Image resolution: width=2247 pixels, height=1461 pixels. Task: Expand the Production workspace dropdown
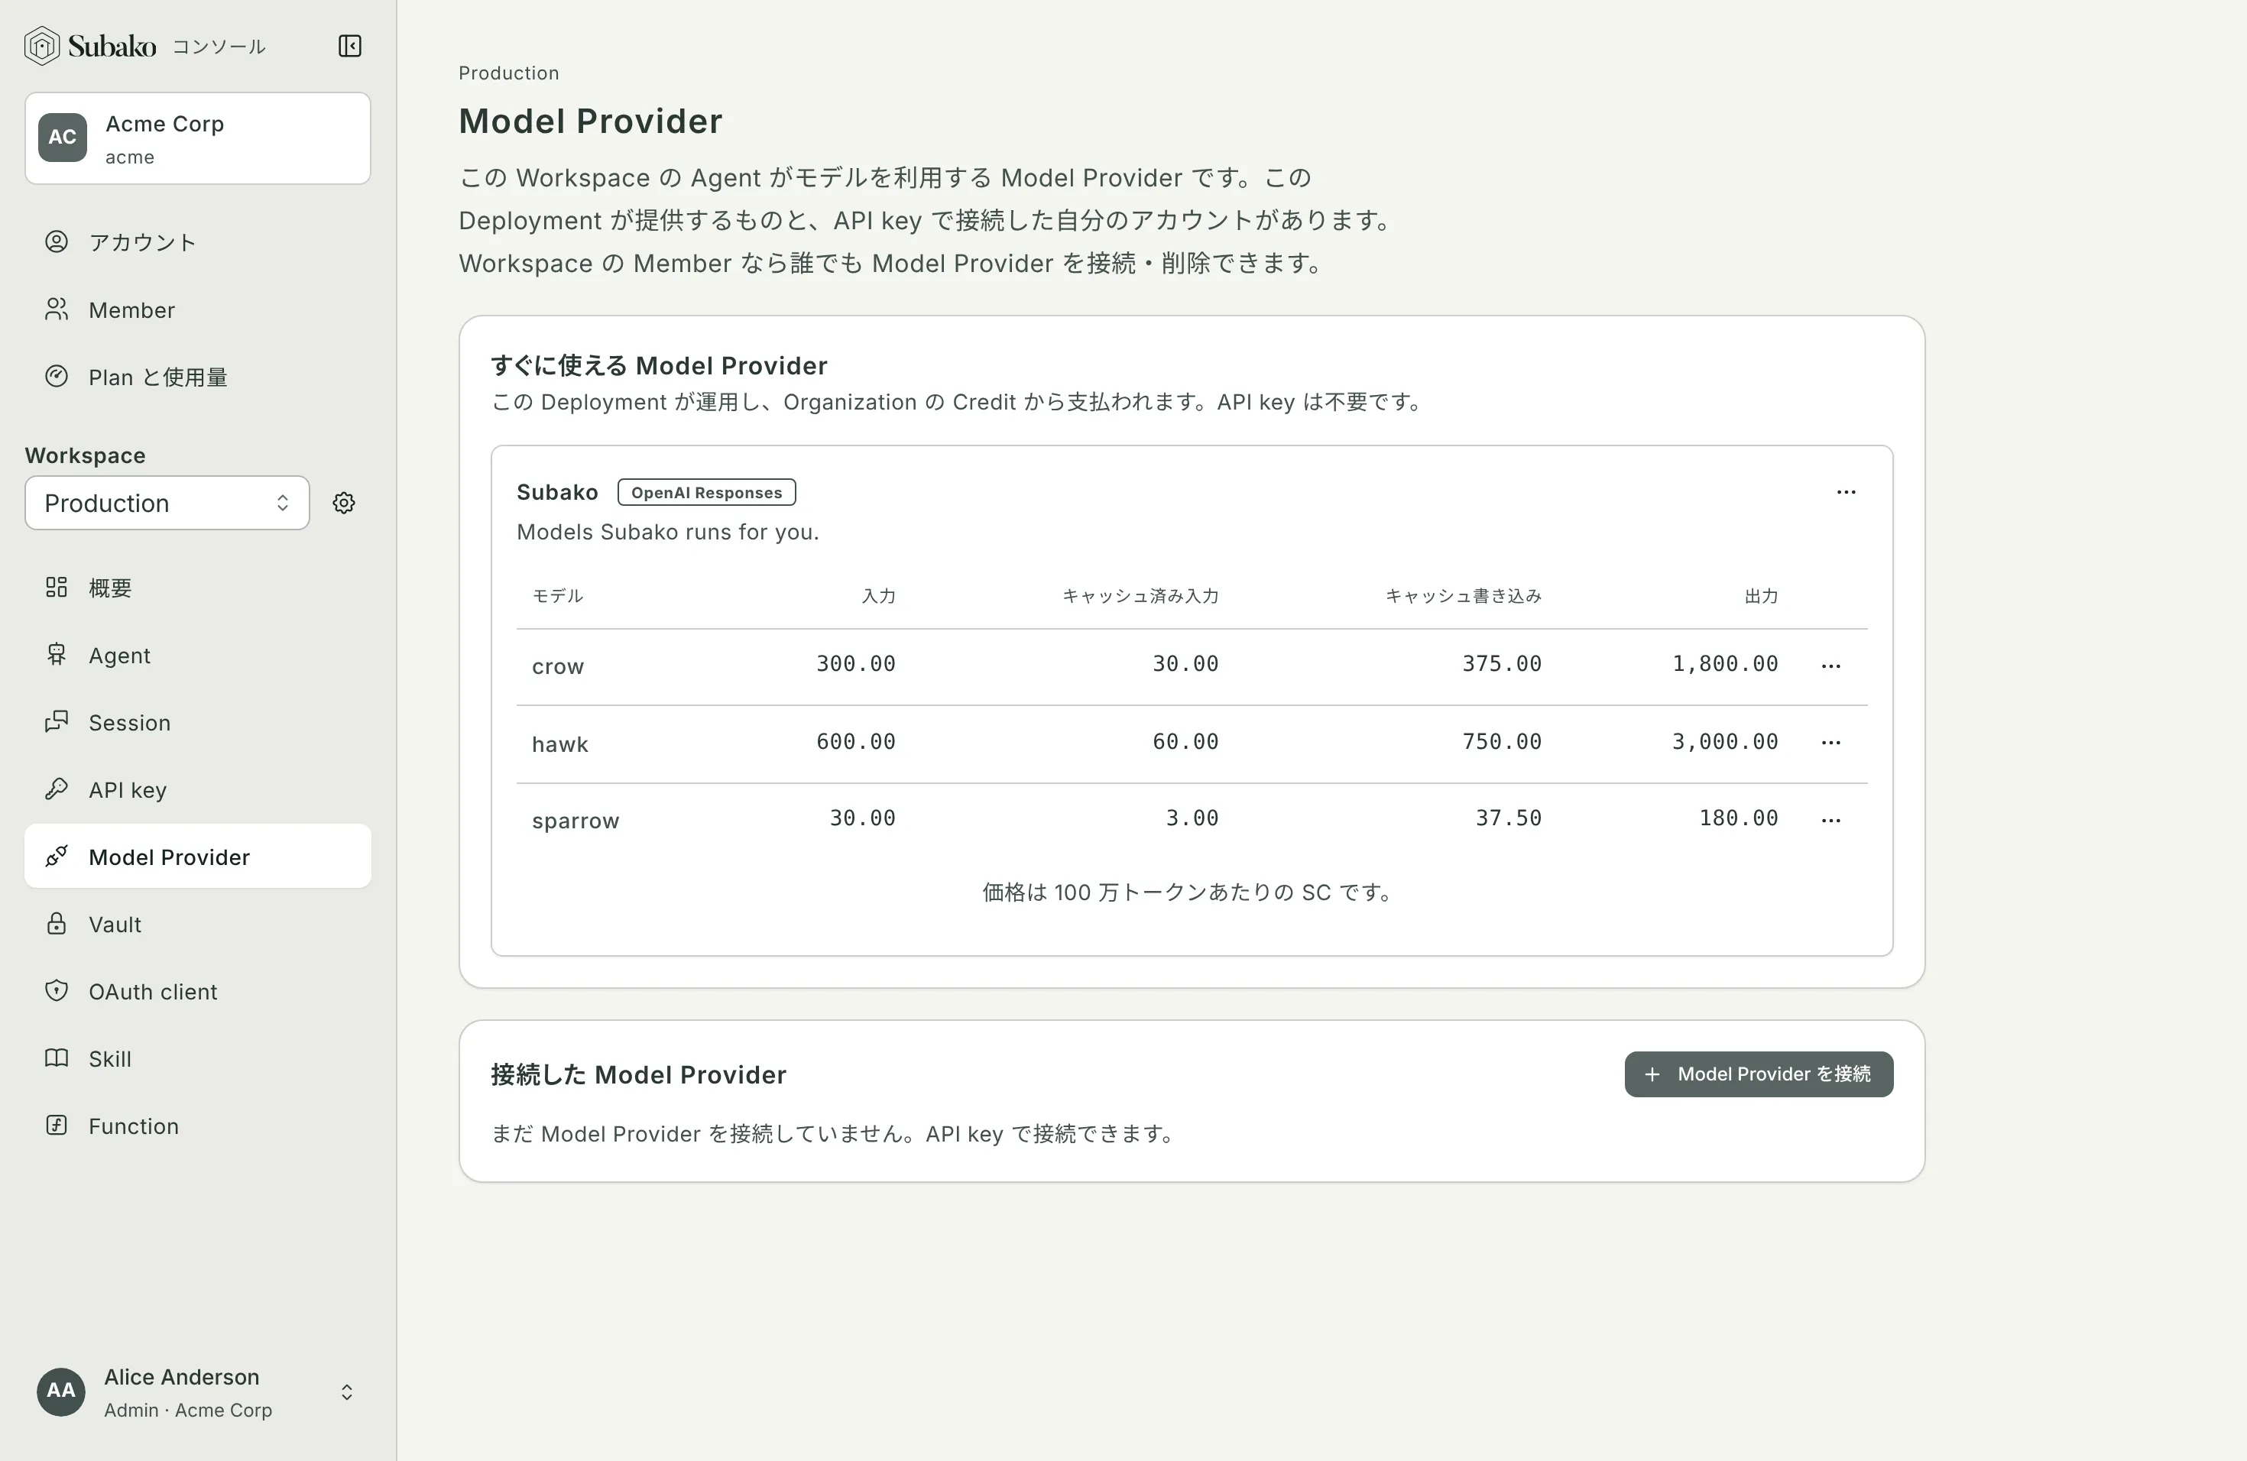click(x=167, y=503)
